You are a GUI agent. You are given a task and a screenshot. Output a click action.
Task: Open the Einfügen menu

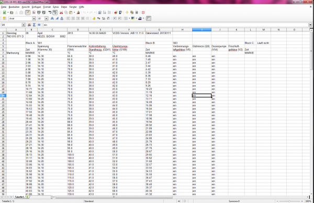pos(36,7)
